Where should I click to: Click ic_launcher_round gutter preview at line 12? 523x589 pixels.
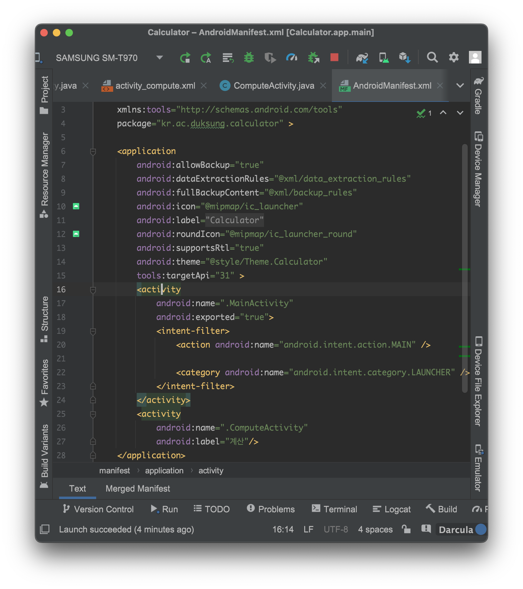click(76, 234)
